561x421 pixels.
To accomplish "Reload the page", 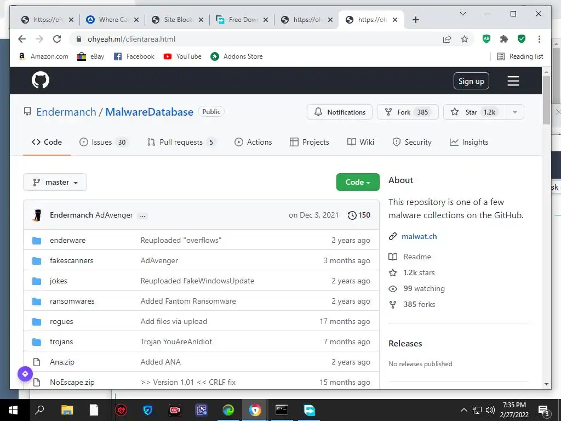I will pyautogui.click(x=57, y=39).
